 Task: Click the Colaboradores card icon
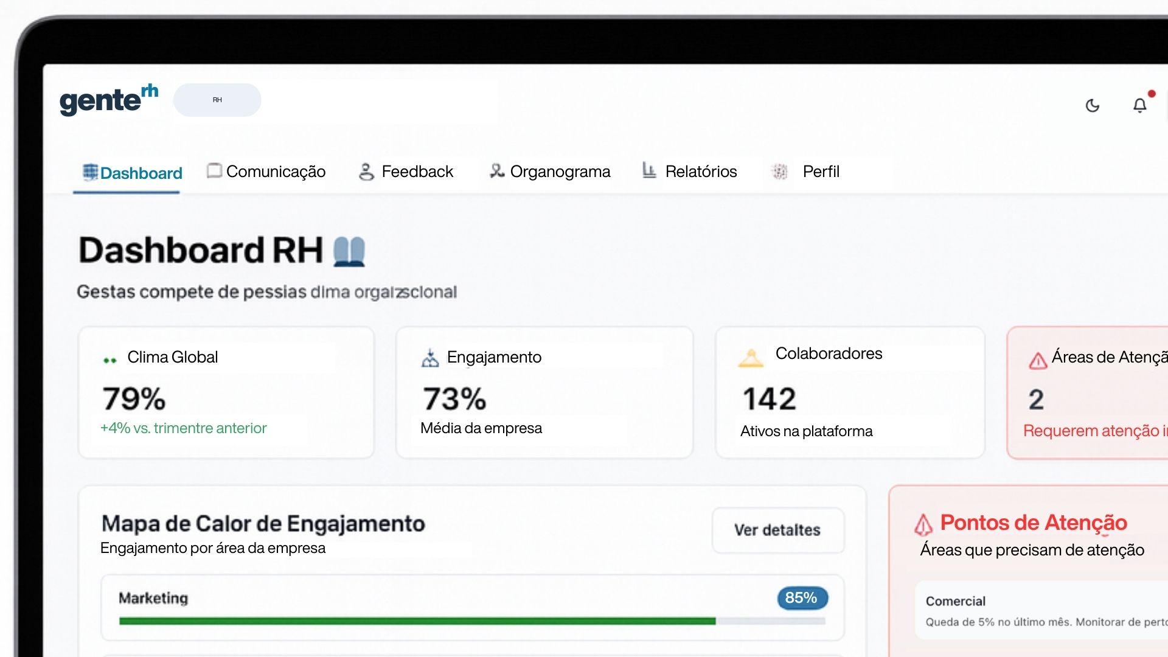(751, 358)
